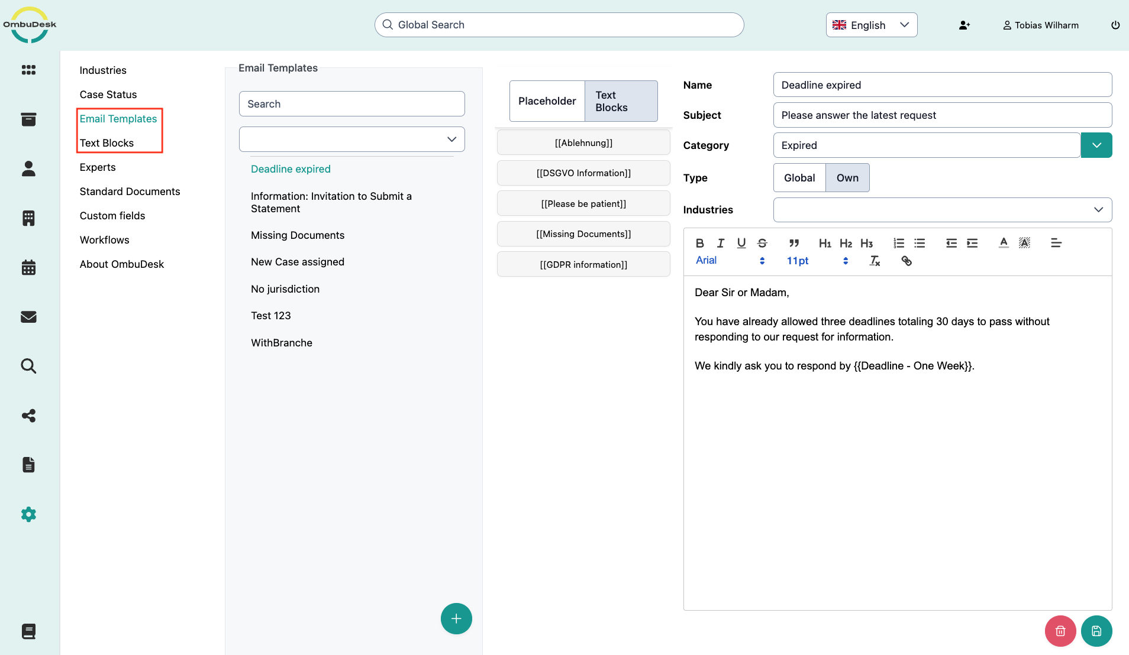The height and width of the screenshot is (655, 1129).
Task: Insert a link in editor
Action: [x=907, y=261]
